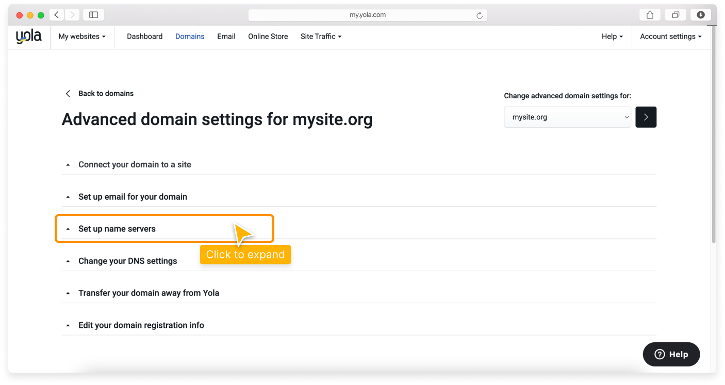The width and height of the screenshot is (725, 385).
Task: Expand Set up name servers section
Action: click(x=117, y=229)
